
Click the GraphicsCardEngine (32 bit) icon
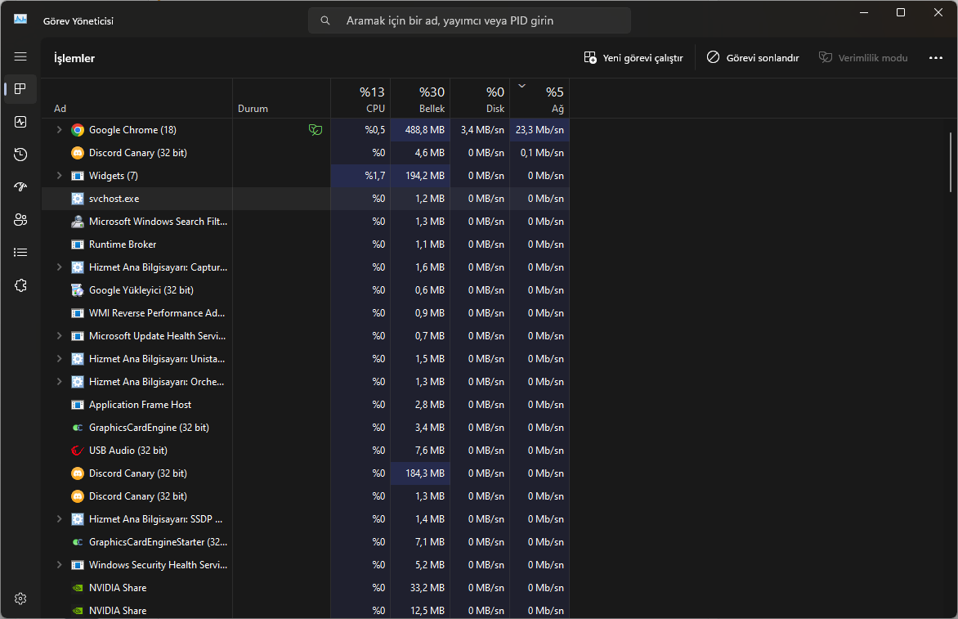[78, 428]
